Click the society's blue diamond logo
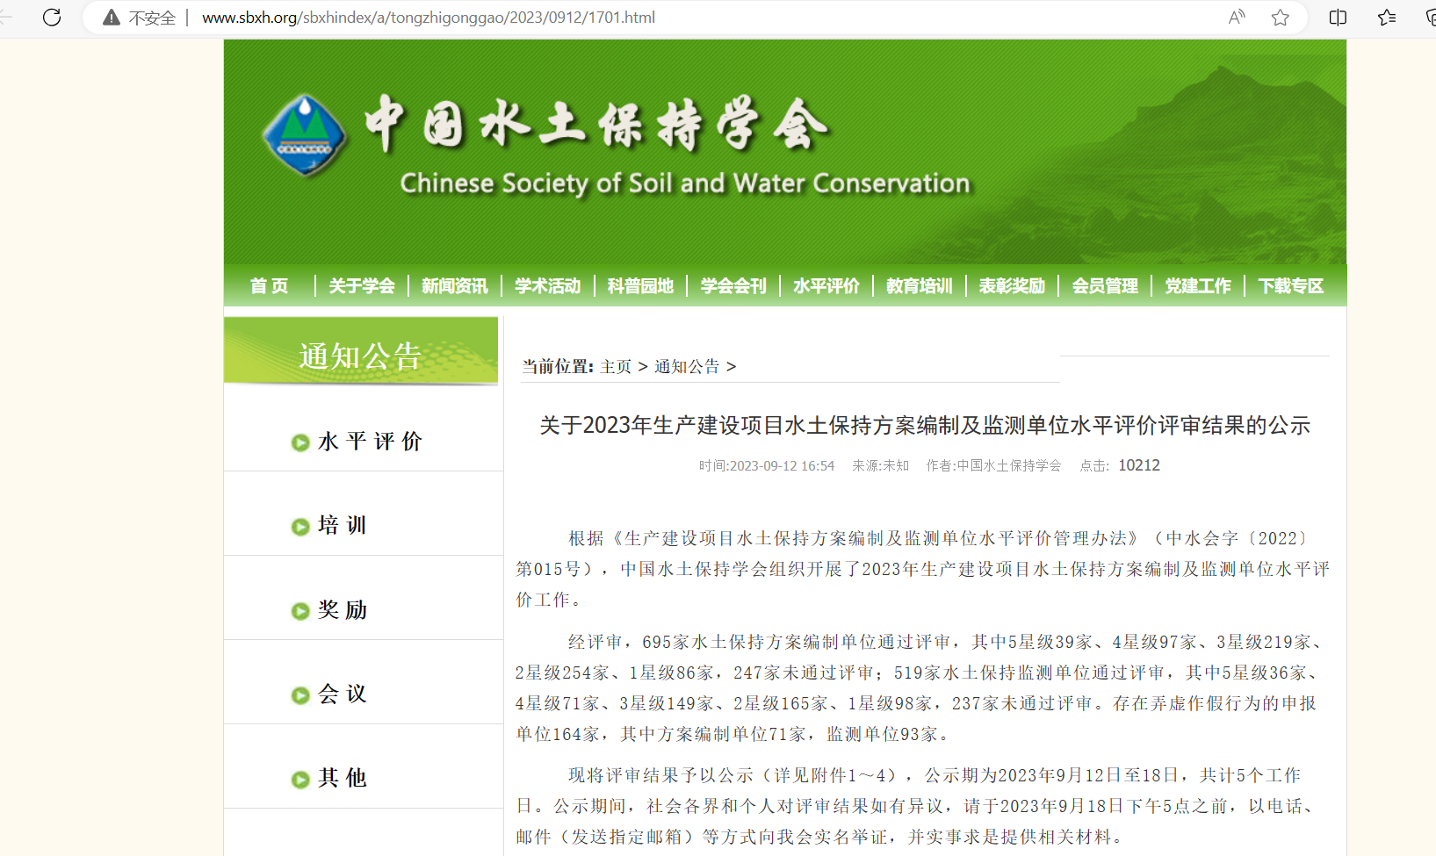Viewport: 1436px width, 856px height. click(x=305, y=135)
